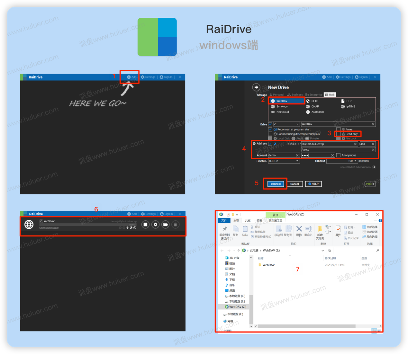The width and height of the screenshot is (408, 354).
Task: Switch to the NAS storage tab
Action: 330,95
